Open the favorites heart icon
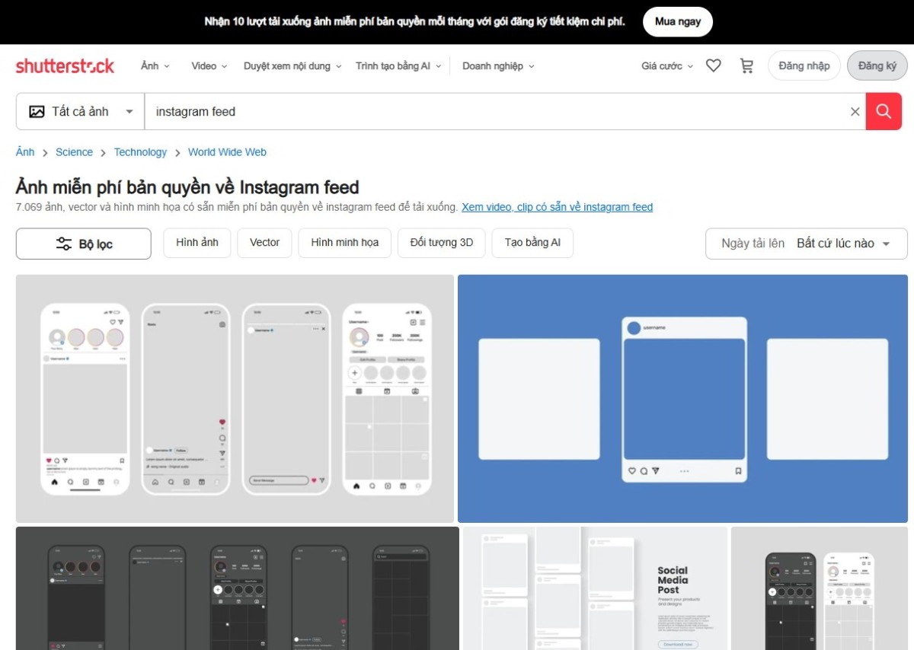Viewport: 914px width, 650px height. click(x=713, y=66)
